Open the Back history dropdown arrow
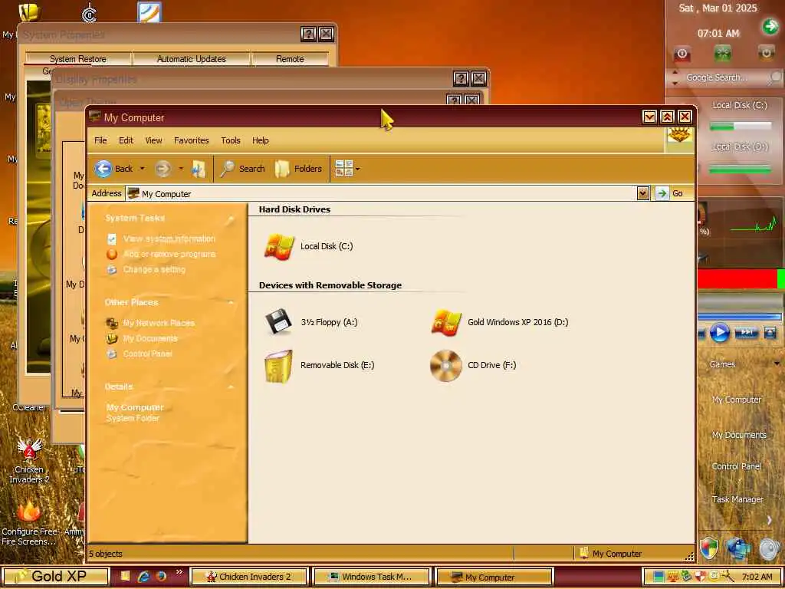785x589 pixels. tap(142, 169)
